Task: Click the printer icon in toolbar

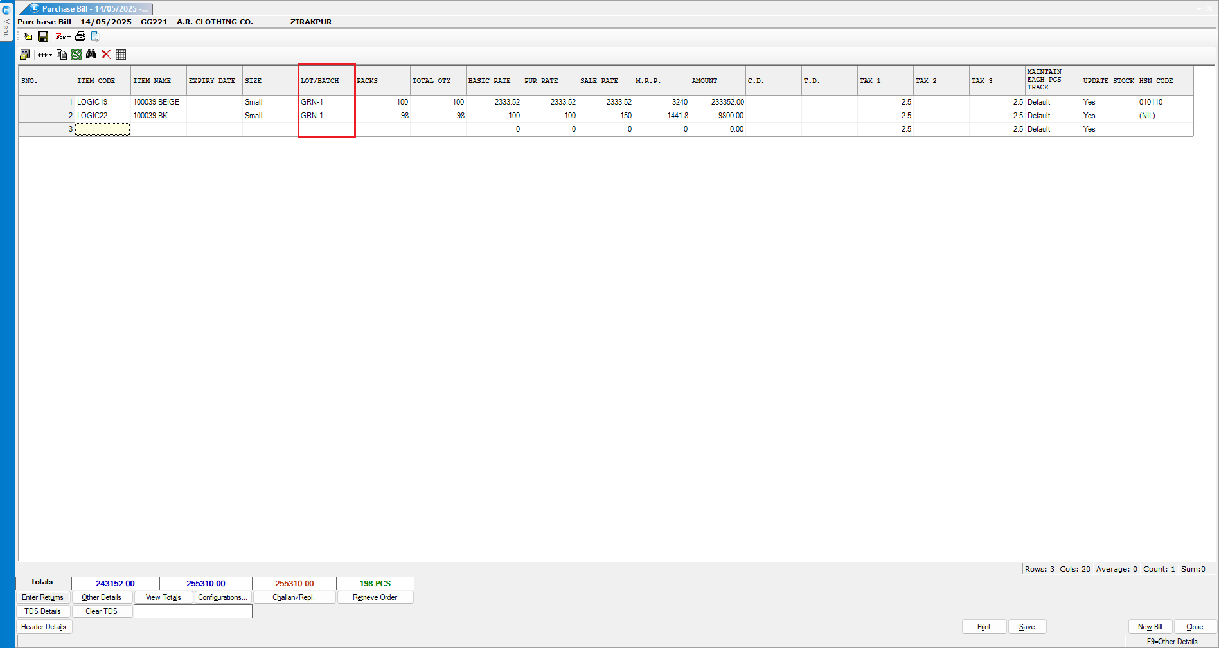Action: click(x=80, y=37)
